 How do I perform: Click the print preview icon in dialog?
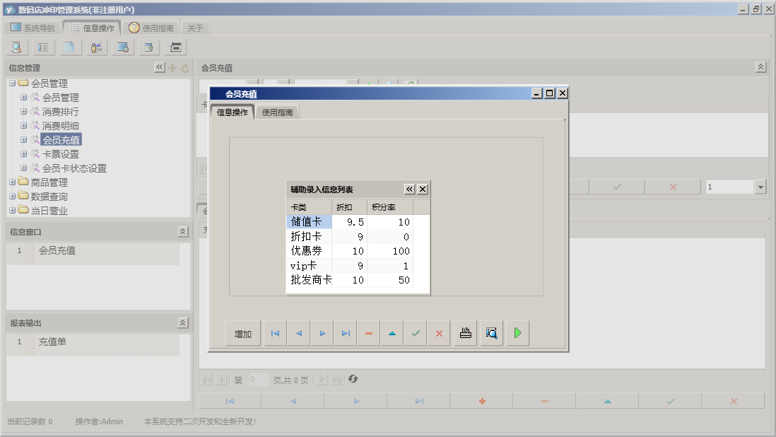click(491, 333)
